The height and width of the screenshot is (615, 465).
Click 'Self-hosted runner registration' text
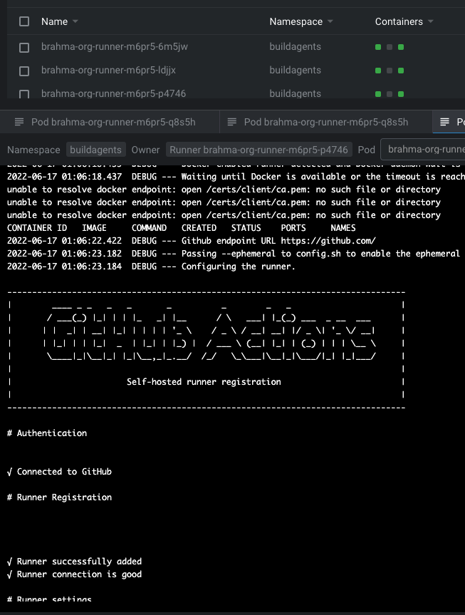[204, 382]
